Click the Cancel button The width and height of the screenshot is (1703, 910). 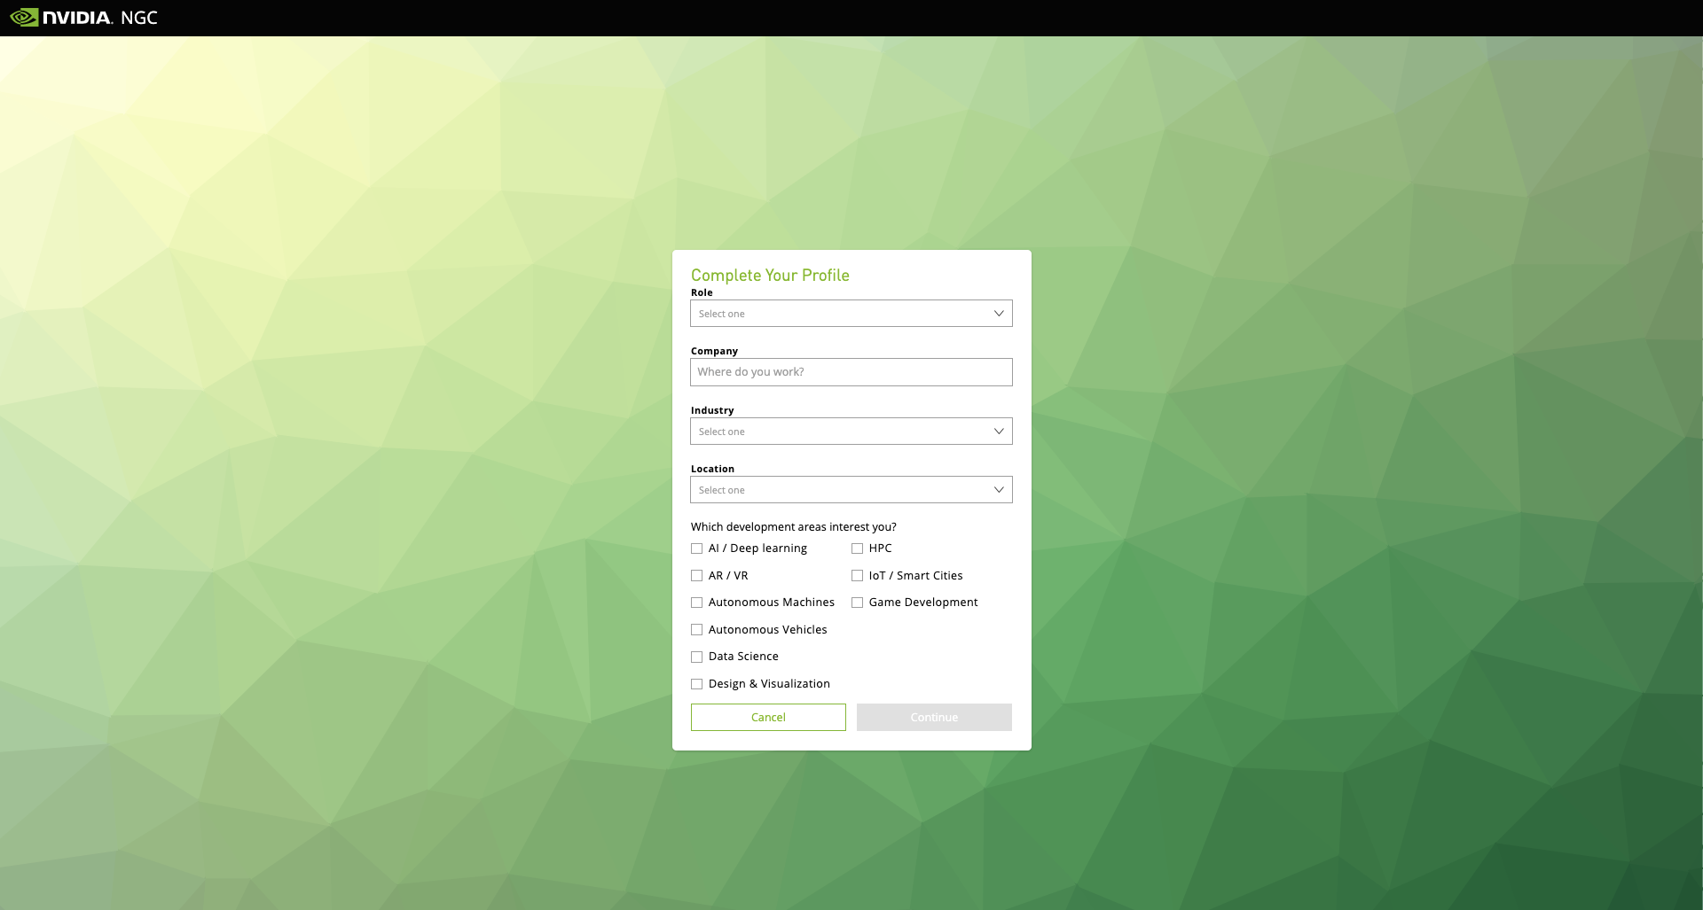768,718
